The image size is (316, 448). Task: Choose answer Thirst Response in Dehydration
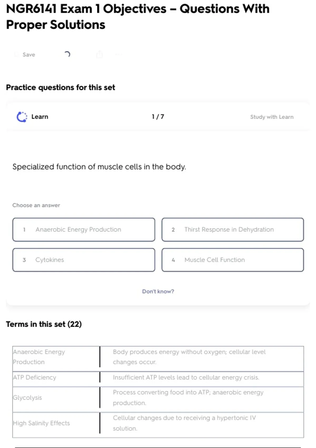pyautogui.click(x=233, y=230)
